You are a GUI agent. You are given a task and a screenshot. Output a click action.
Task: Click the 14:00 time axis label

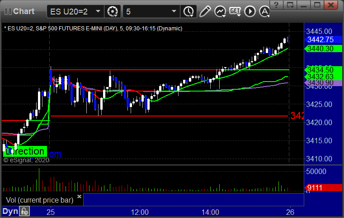(210, 212)
